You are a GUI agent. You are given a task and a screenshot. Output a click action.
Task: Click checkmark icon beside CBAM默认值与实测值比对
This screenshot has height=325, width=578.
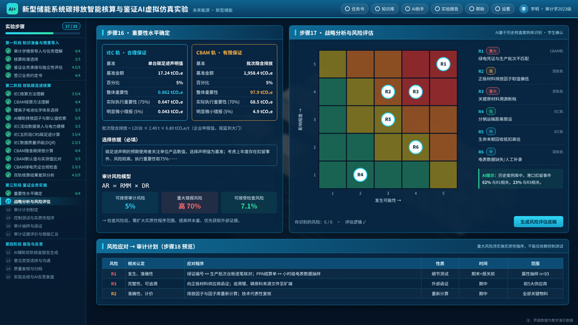pos(8,159)
